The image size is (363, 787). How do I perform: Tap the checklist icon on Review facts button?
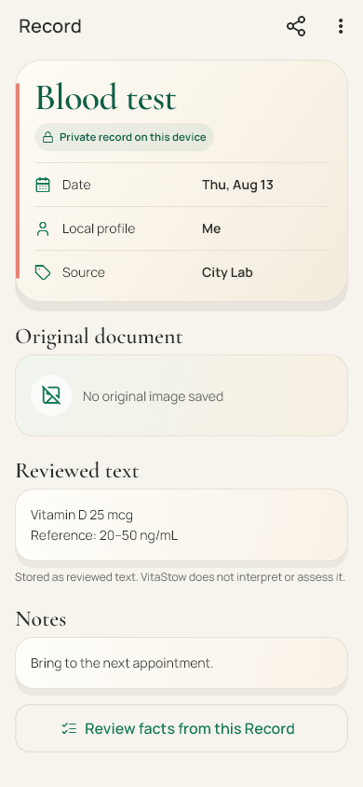(x=69, y=728)
